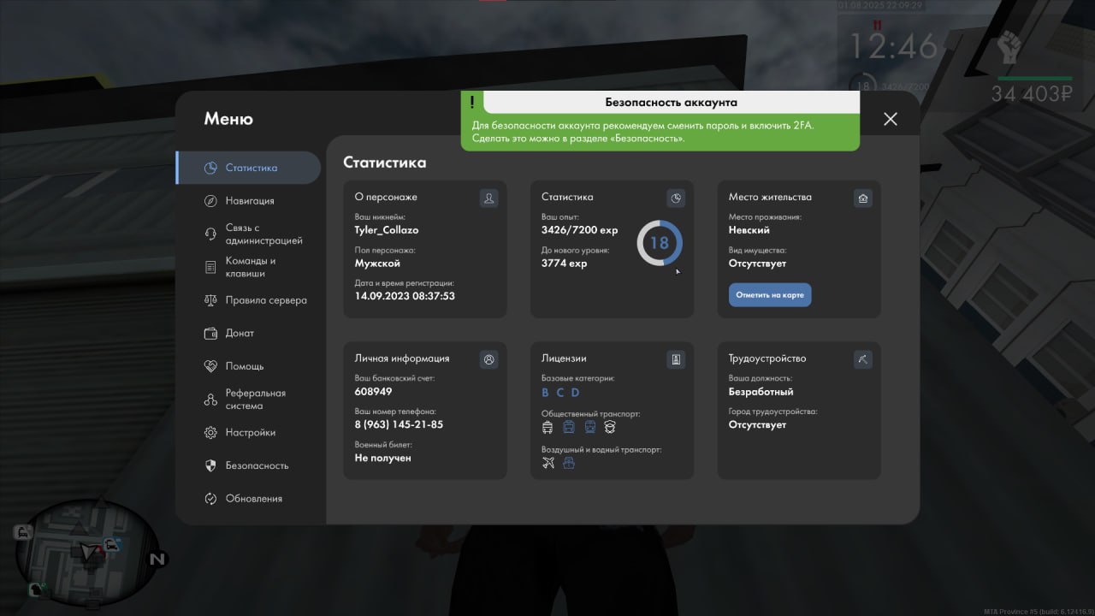Viewport: 1095px width, 616px height.
Task: Click the job title Безработный
Action: [x=761, y=392]
